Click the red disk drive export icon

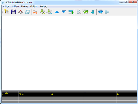point(20,12)
